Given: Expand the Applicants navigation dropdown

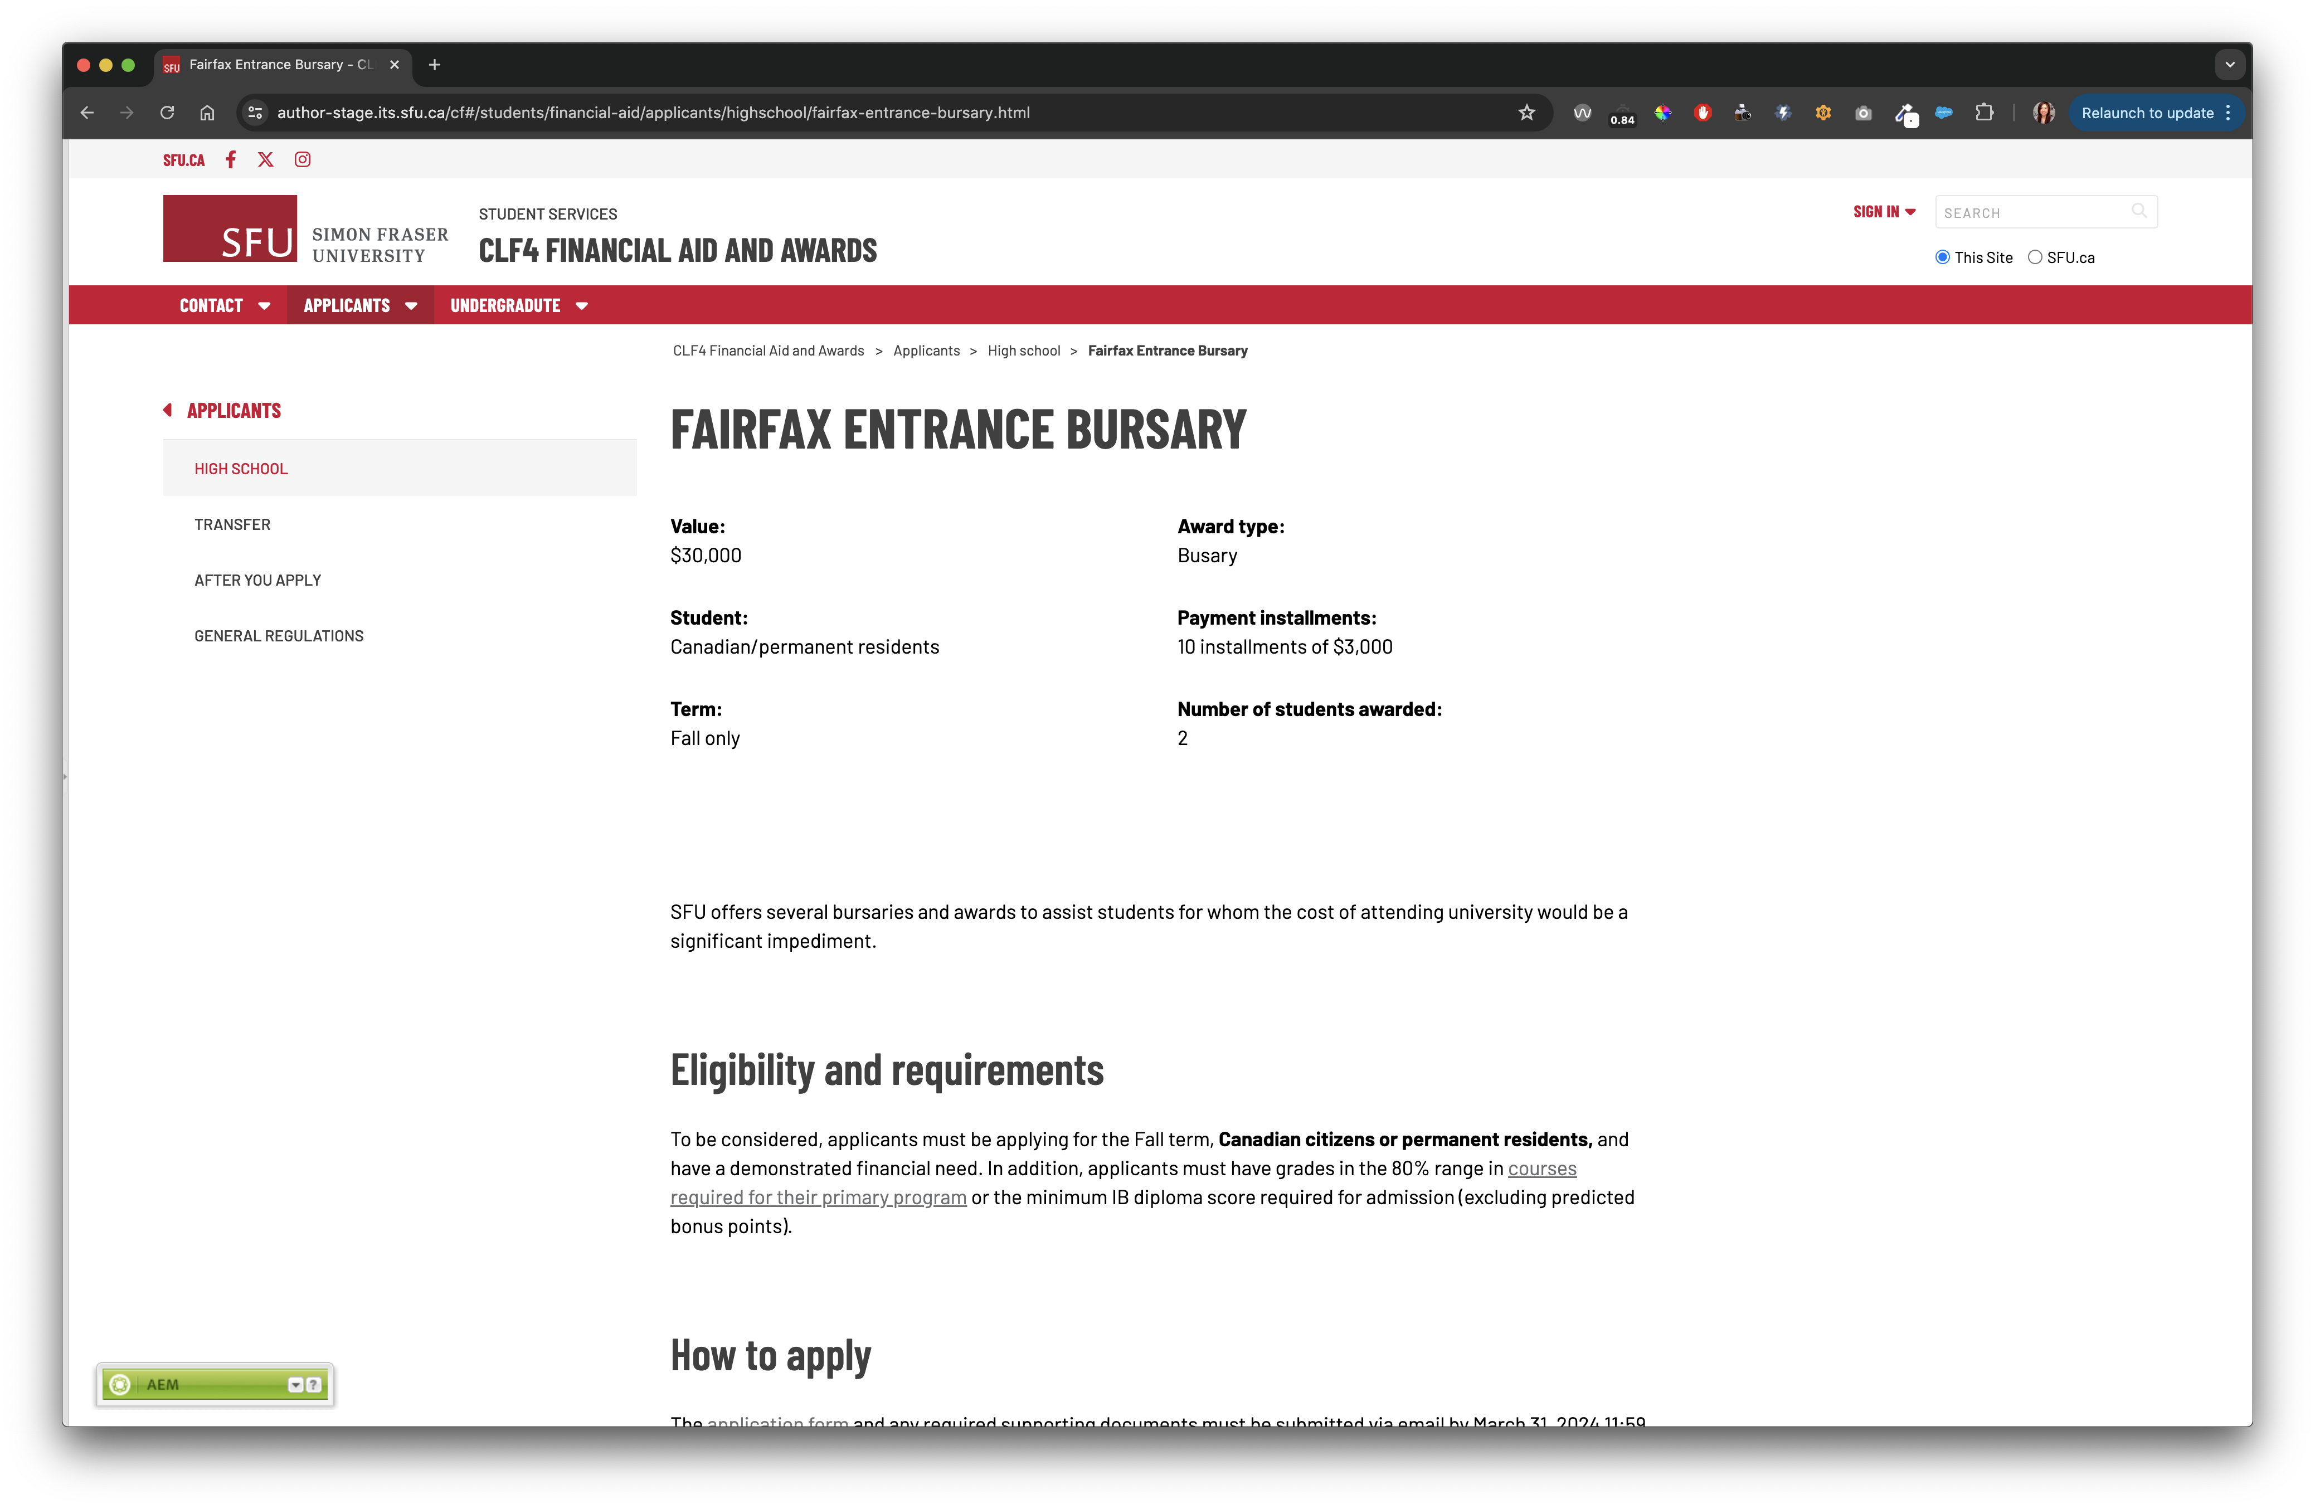Looking at the screenshot, I should [x=360, y=305].
